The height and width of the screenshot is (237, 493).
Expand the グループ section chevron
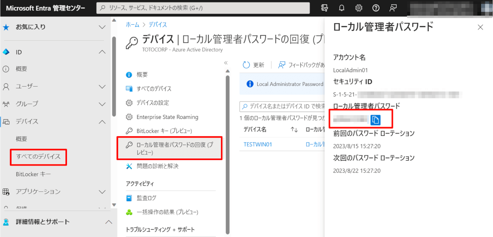click(x=102, y=104)
